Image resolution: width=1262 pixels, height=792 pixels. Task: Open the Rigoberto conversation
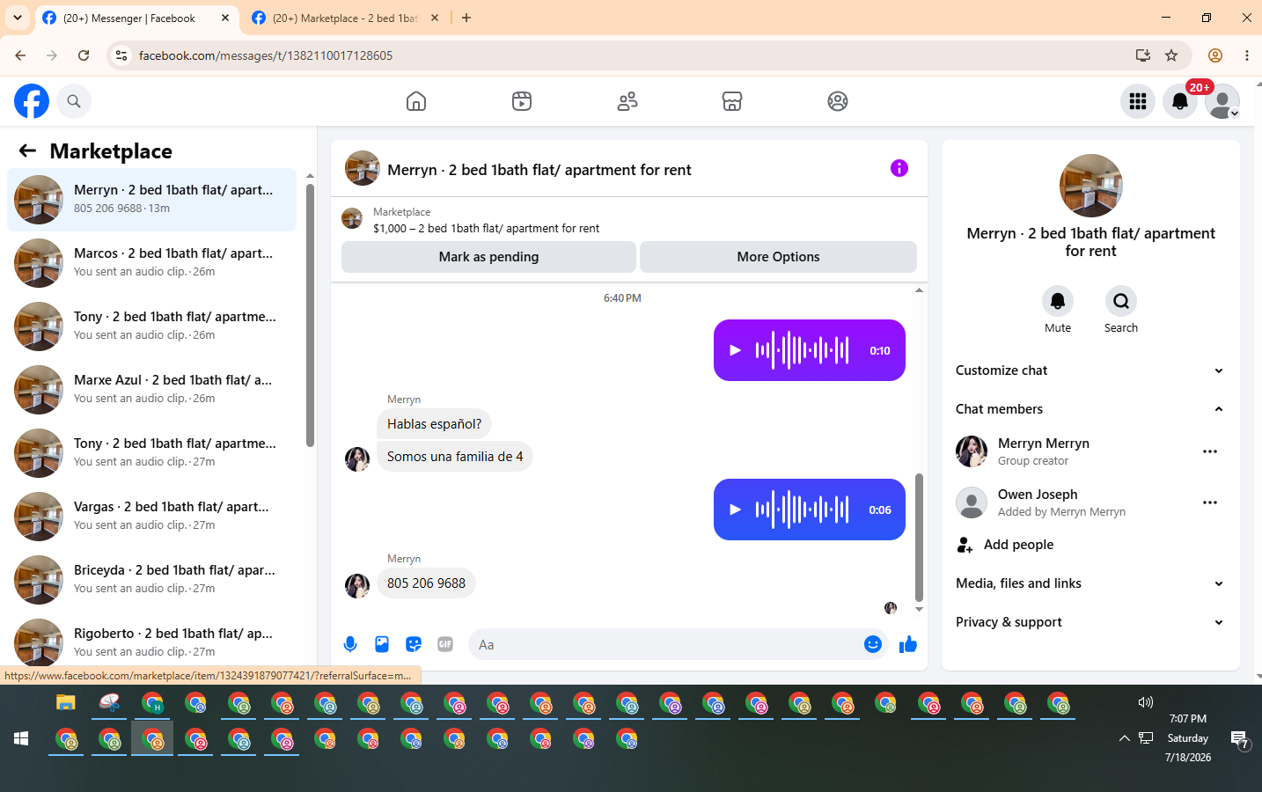point(151,640)
